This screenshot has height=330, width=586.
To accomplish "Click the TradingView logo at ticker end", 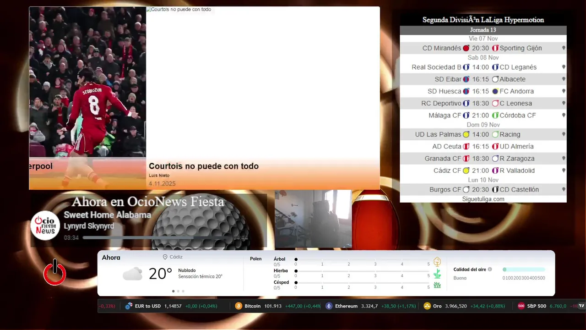I will pyautogui.click(x=581, y=306).
